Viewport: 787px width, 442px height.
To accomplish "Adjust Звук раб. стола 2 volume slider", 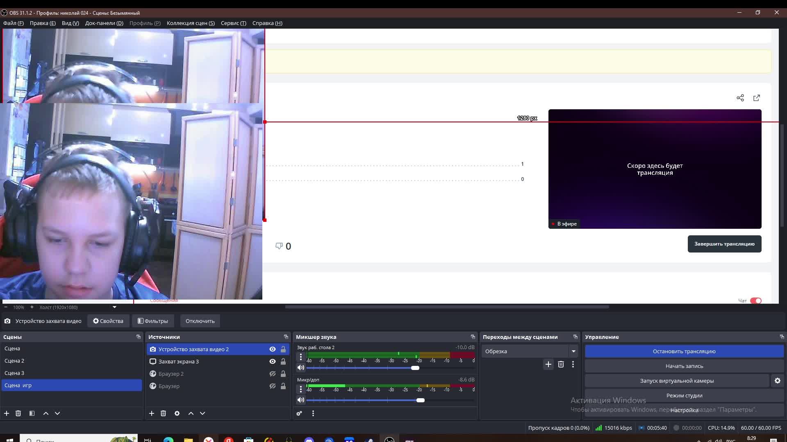I will [415, 368].
